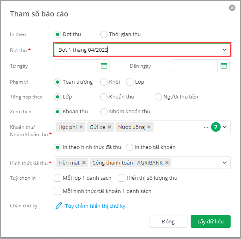Expand the Khoản thu dropdown arrow
The width and height of the screenshot is (241, 239).
(225, 127)
